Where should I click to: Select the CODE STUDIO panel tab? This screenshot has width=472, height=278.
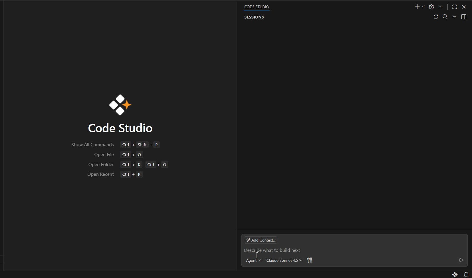coord(257,7)
